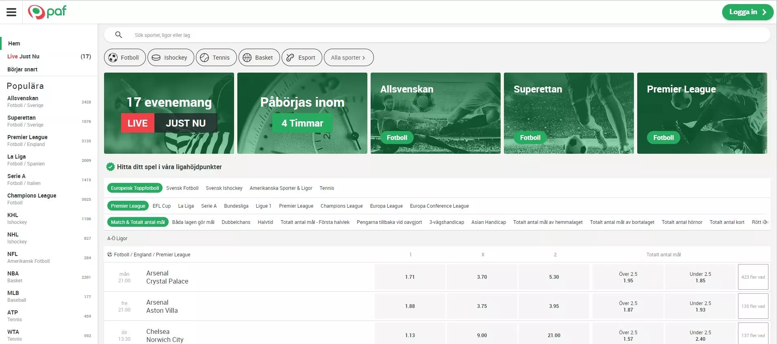This screenshot has height=344, width=777.
Task: Select Europa Conference League tab
Action: tap(439, 206)
